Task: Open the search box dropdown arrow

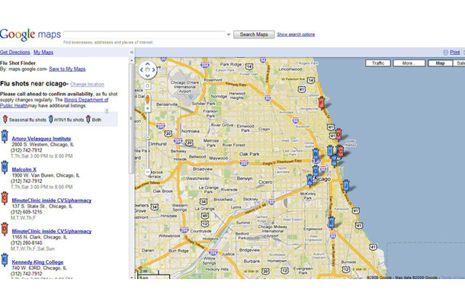Action: click(x=229, y=35)
